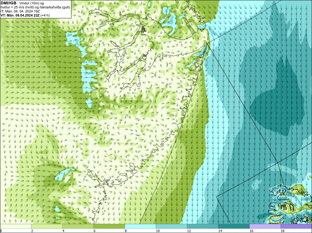Click the 'hviður > 25 m/s' legend description line
The height and width of the screenshot is (233, 312).
pos(35,7)
